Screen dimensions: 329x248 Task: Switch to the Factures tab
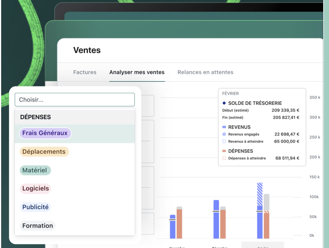click(85, 72)
